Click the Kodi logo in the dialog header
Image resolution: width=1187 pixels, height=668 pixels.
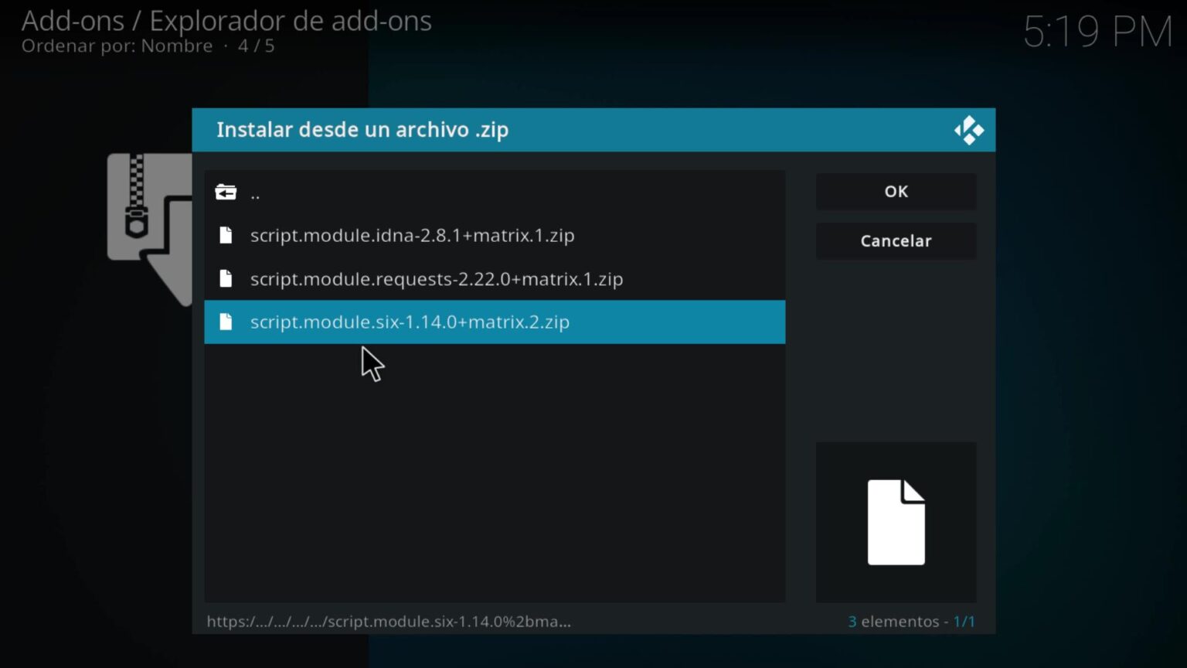point(969,129)
